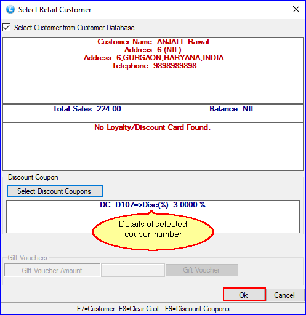Click the Cancel button
306x315 pixels.
(x=284, y=295)
